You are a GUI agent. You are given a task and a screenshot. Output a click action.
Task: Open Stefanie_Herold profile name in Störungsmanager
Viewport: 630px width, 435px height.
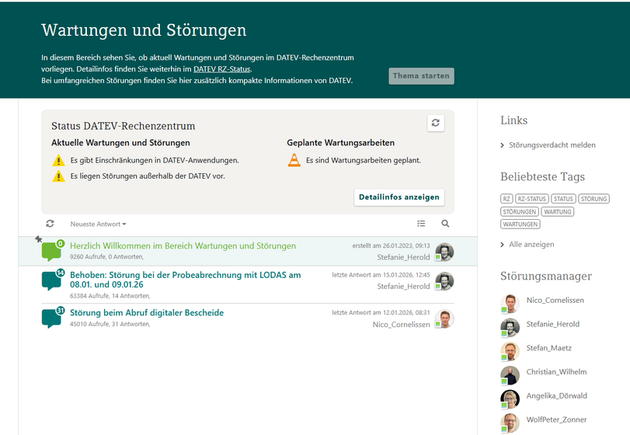553,324
